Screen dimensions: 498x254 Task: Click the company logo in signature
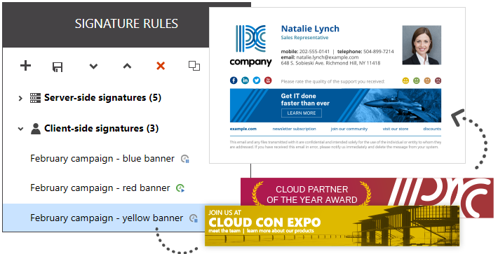point(250,45)
